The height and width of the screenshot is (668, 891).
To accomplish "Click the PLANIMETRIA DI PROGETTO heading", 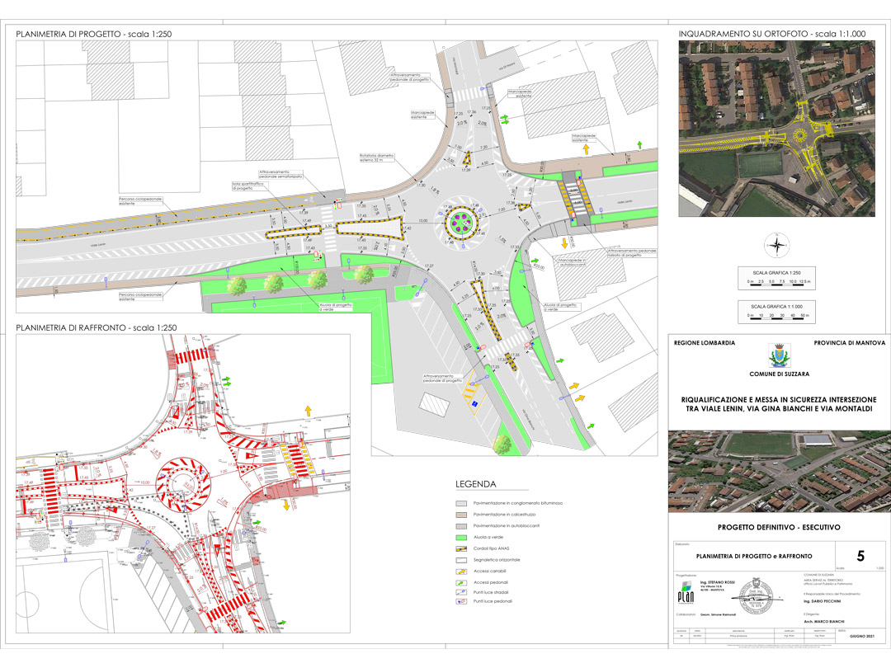I will [99, 34].
